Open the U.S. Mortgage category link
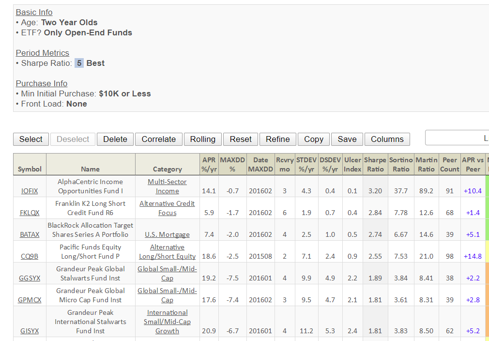The image size is (489, 341). point(167,234)
